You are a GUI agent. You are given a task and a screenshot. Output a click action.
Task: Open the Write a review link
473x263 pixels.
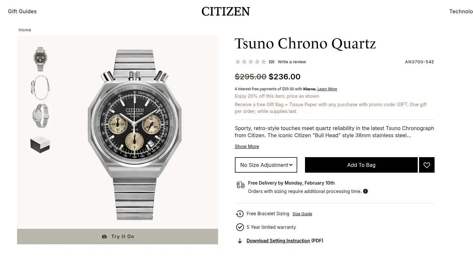click(292, 62)
